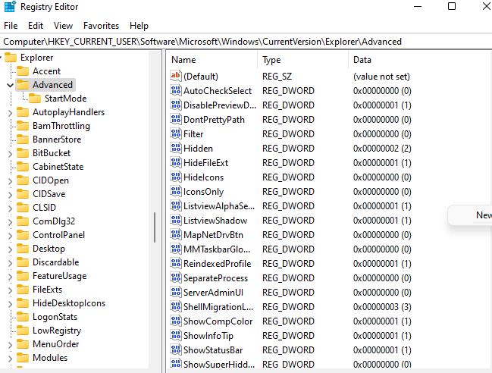Click the DWORD icon beside Filter
The height and width of the screenshot is (373, 492).
tap(176, 133)
